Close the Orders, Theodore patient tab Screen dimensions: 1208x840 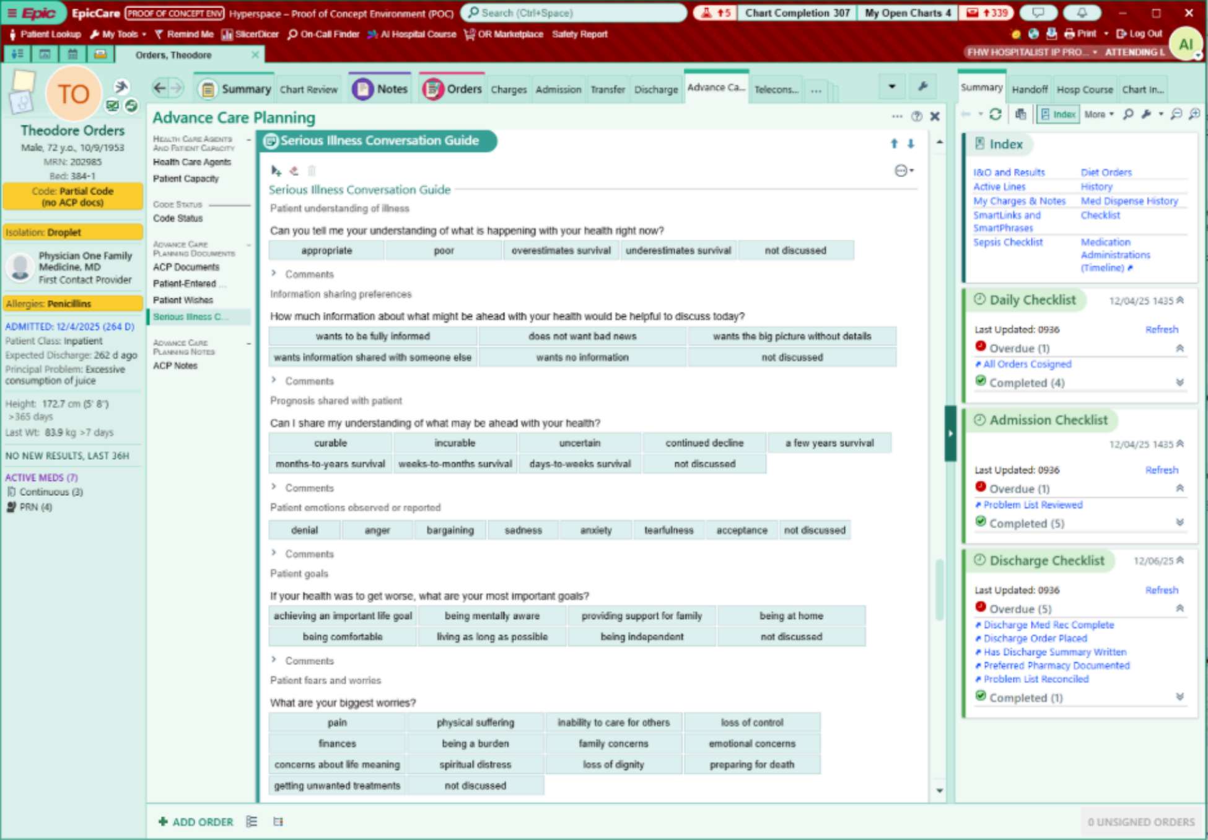coord(255,54)
